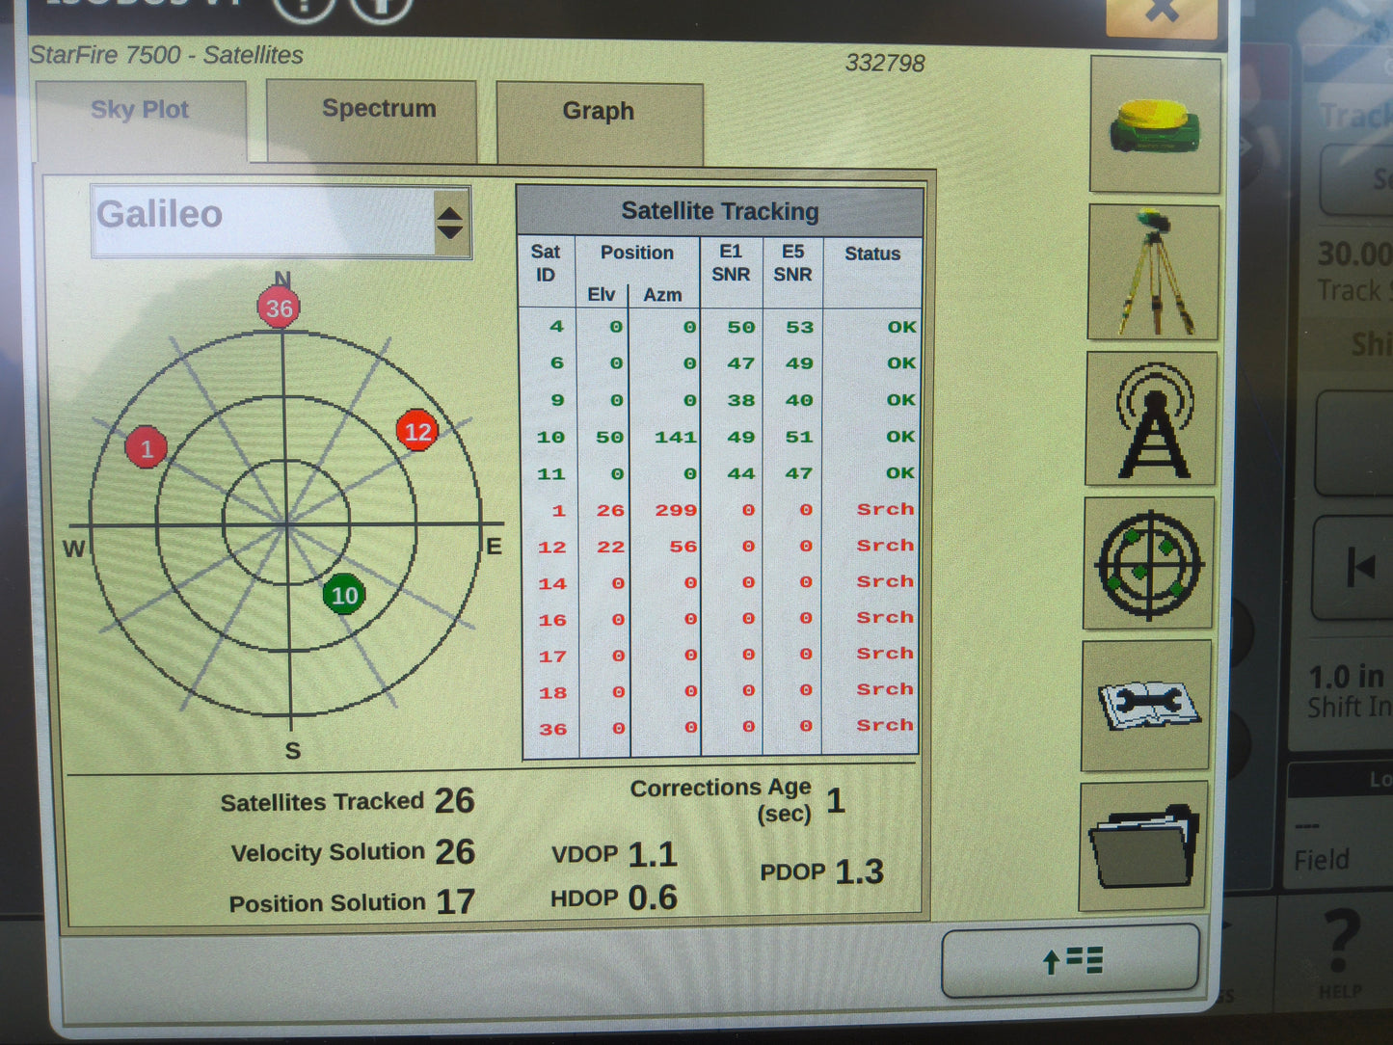Select the Sat ID 14 row
1393x1045 pixels.
click(720, 583)
